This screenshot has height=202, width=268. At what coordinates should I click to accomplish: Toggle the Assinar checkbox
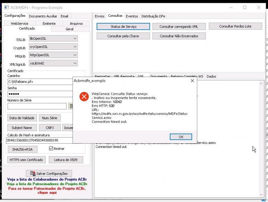51,148
